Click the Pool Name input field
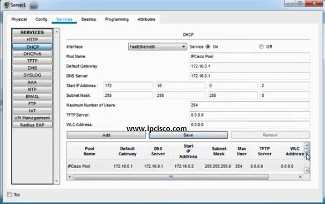Viewport: 325px width, 204px height. [x=250, y=56]
